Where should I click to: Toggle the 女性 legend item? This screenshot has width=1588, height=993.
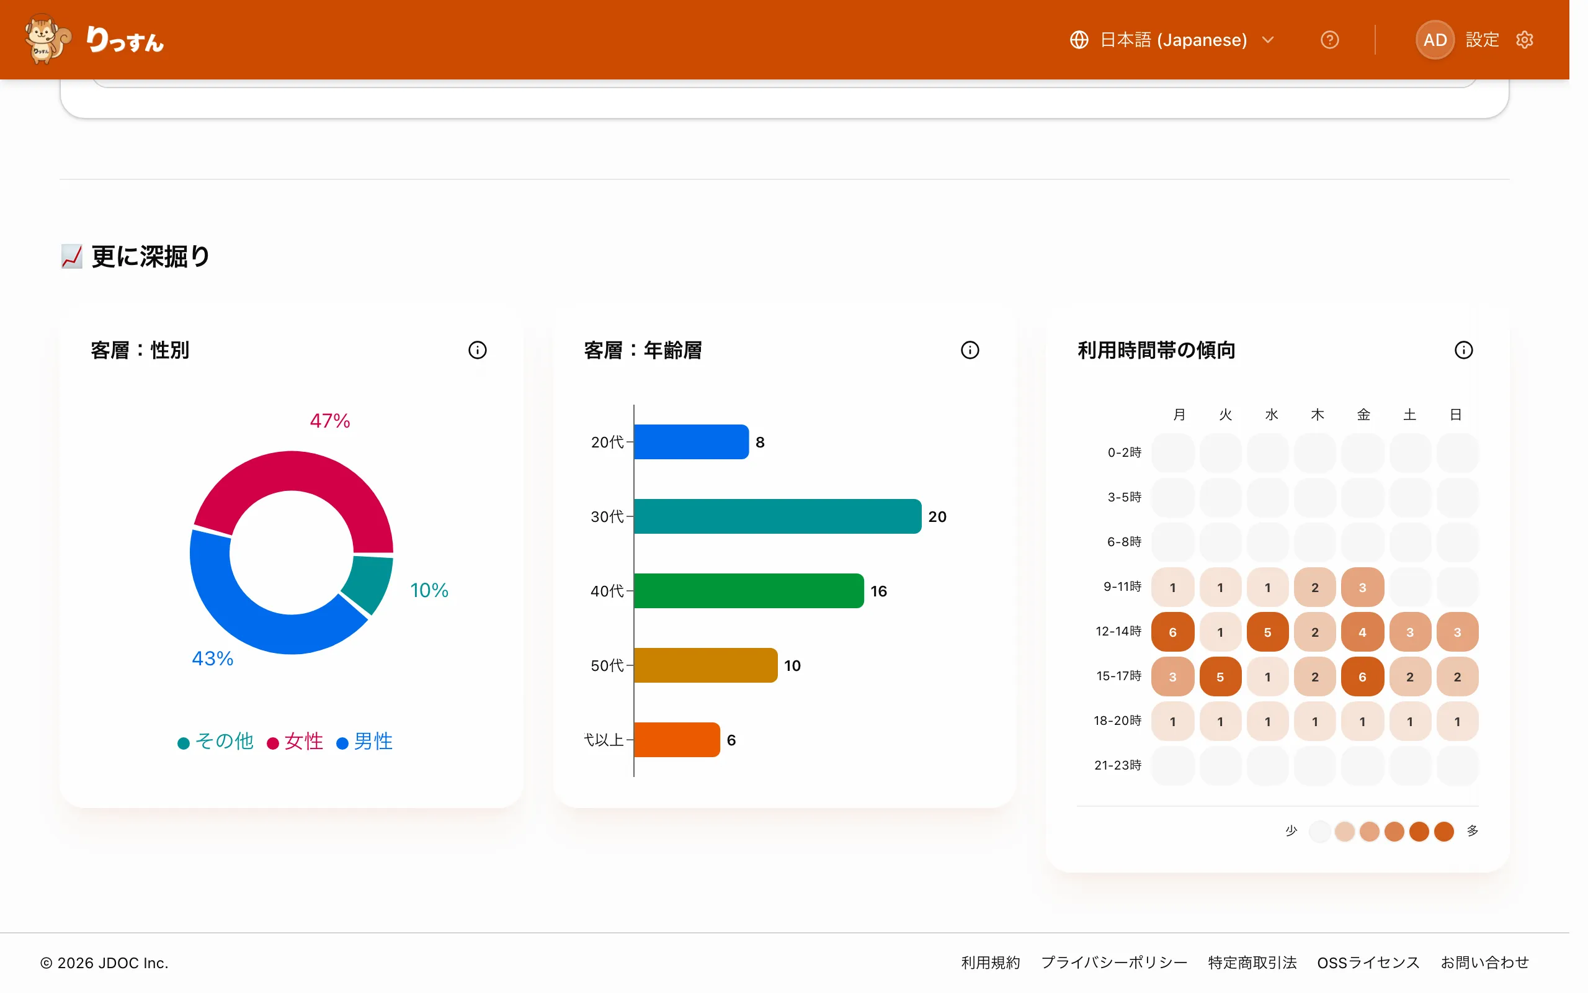pos(295,742)
